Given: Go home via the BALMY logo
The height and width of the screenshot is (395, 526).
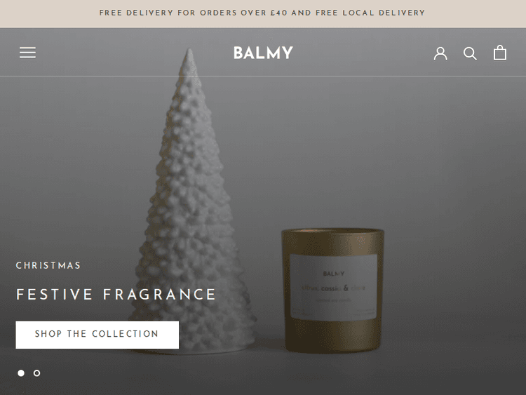Looking at the screenshot, I should pos(263,53).
